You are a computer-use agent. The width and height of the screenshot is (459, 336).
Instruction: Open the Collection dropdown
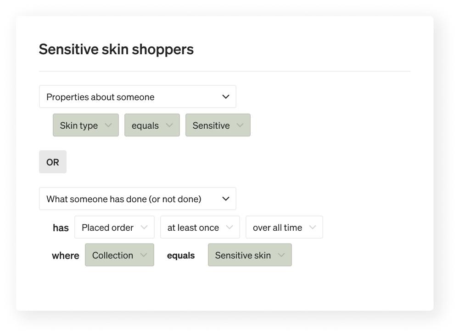[119, 255]
